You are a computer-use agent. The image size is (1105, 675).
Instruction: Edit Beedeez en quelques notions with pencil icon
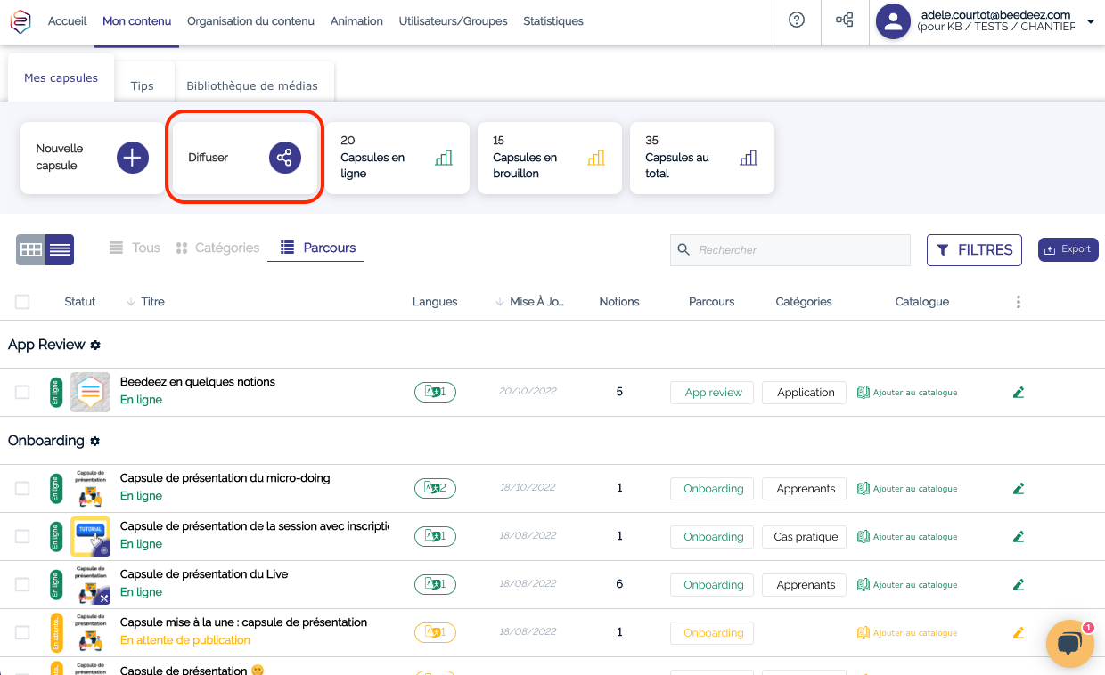(1019, 393)
